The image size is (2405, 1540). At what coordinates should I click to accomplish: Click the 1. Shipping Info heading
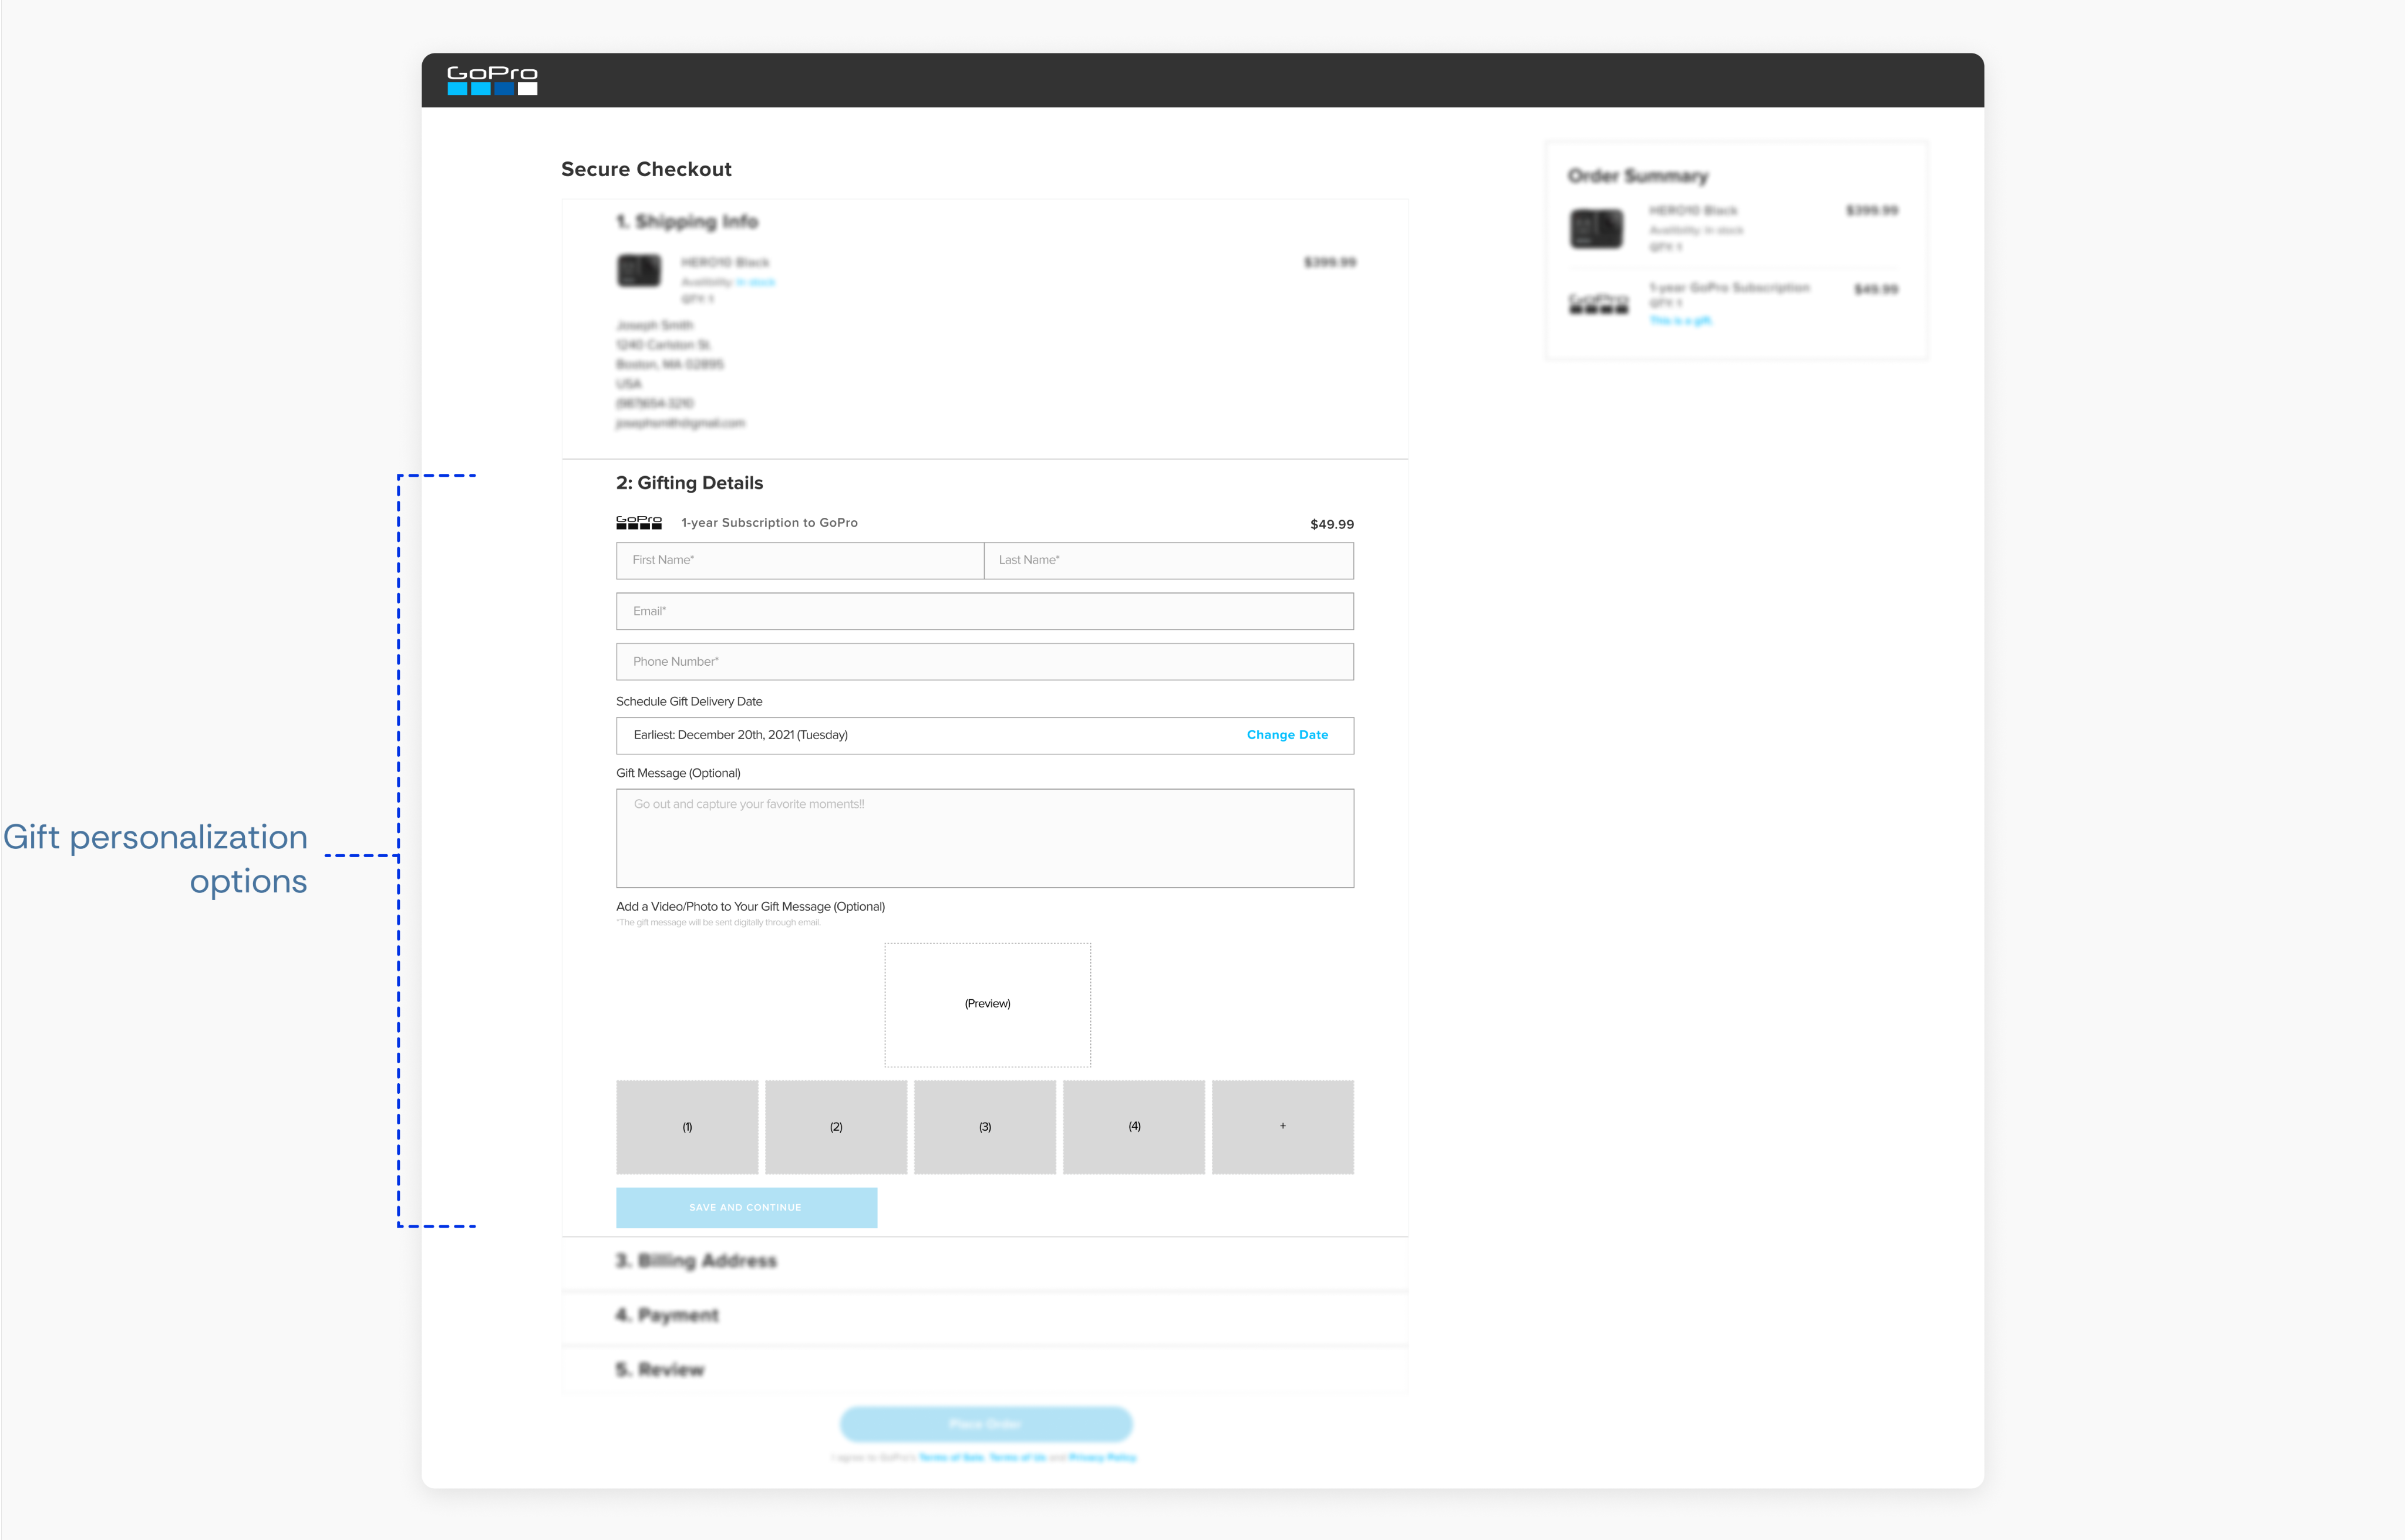[687, 222]
